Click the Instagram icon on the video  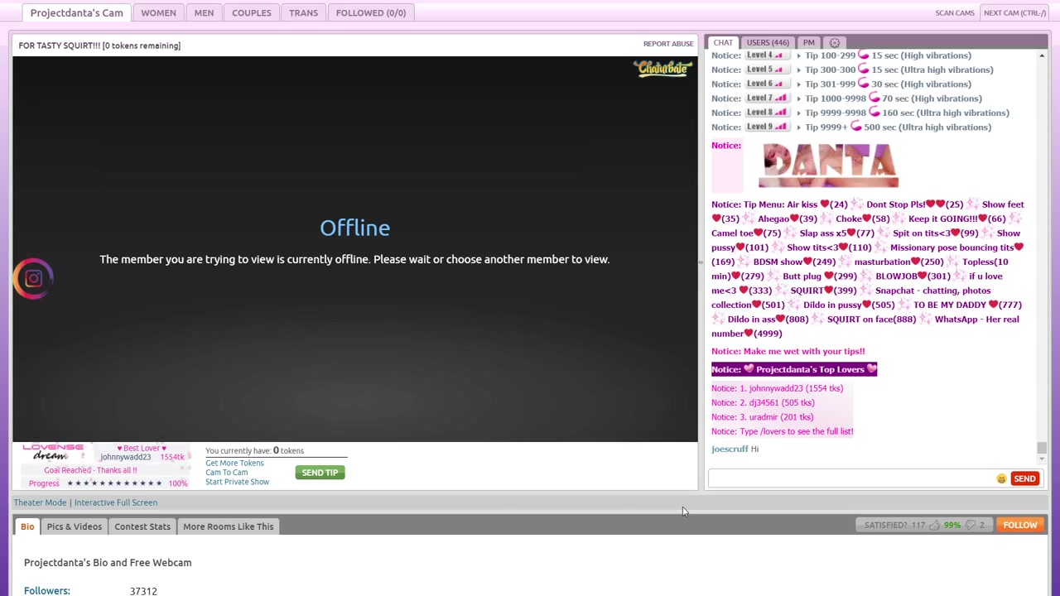click(x=33, y=279)
